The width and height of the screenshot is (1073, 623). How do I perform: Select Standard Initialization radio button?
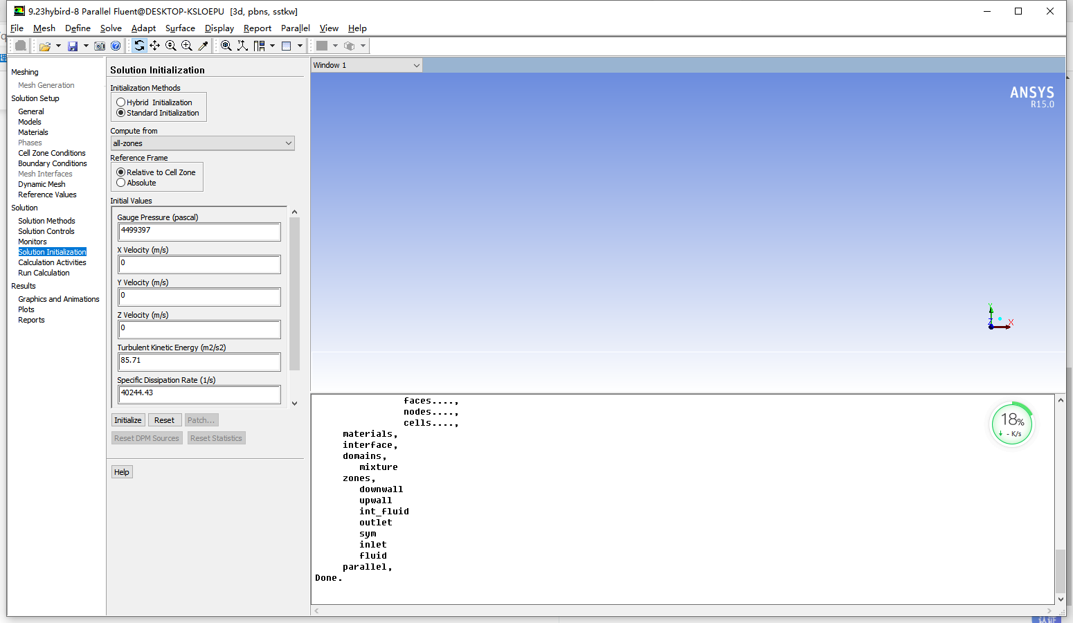[x=121, y=113]
